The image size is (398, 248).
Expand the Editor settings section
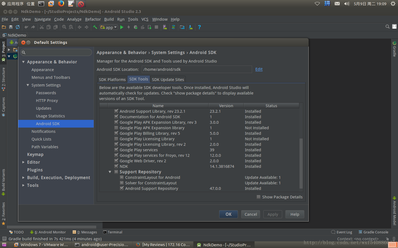tap(23, 162)
